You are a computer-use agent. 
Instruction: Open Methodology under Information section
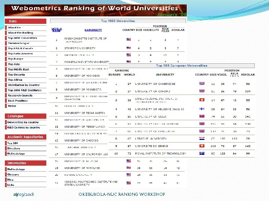16,169
